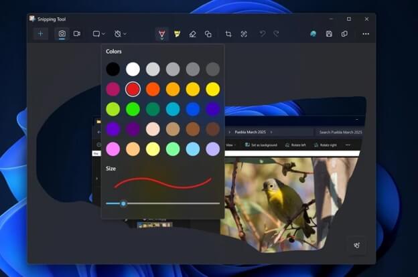Switch to Snip camera mode
This screenshot has width=418, height=277.
coord(62,33)
